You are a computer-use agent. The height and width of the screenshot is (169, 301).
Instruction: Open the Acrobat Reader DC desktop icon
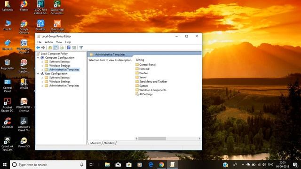[x=8, y=105]
